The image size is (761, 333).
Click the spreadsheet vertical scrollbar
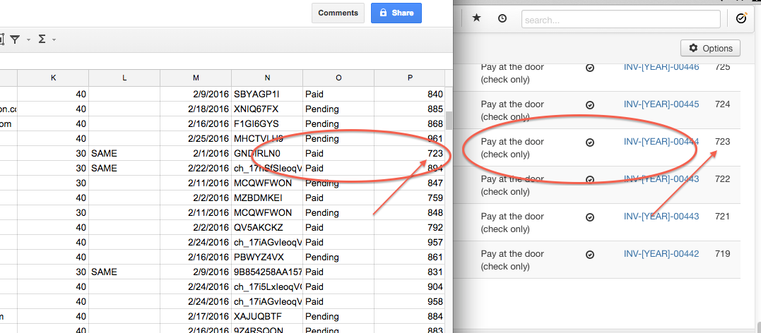449,122
